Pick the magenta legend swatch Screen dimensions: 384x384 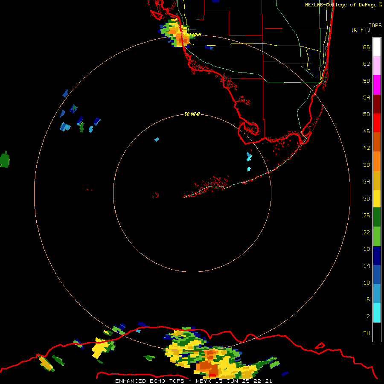pyautogui.click(x=377, y=85)
